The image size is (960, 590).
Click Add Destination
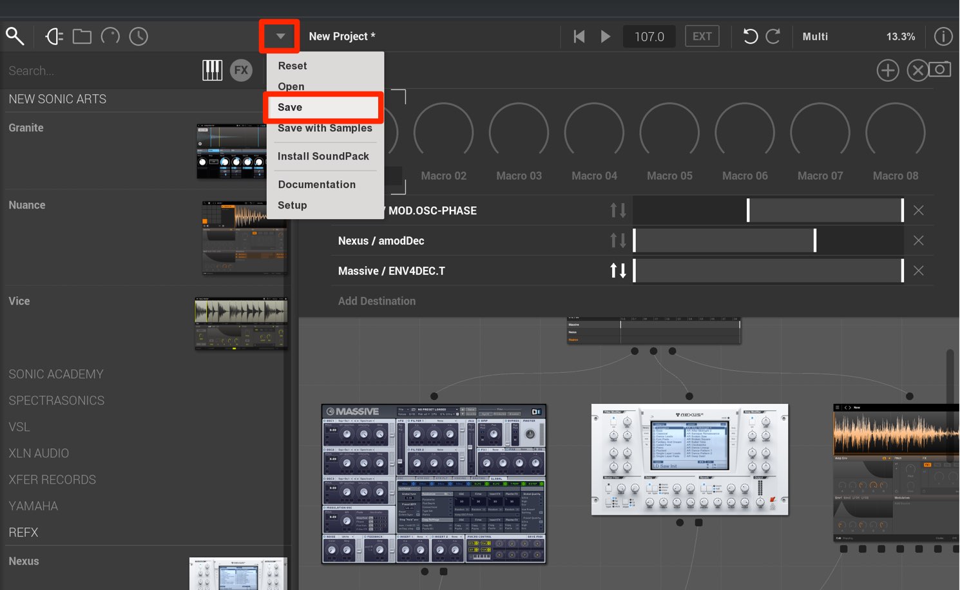coord(377,301)
